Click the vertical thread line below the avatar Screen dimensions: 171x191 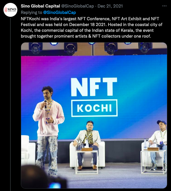point(10,104)
